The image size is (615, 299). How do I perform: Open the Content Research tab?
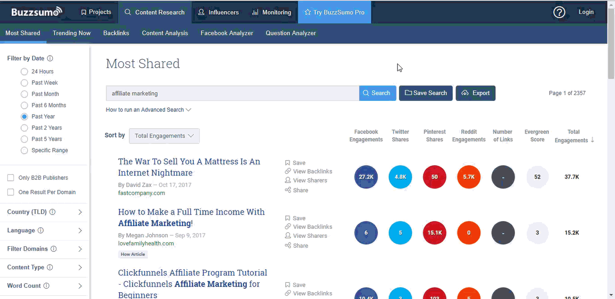point(155,12)
